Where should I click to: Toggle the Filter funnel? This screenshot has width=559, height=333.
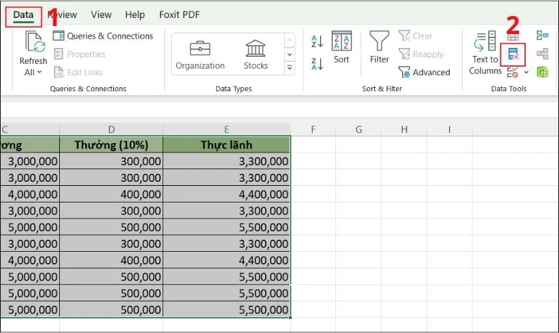click(379, 48)
